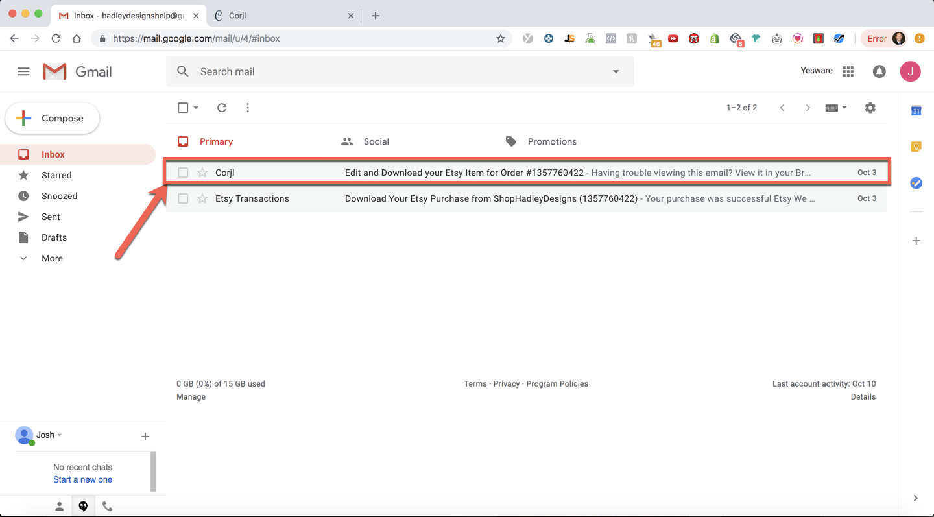The height and width of the screenshot is (517, 934).
Task: Show search options dropdown arrow
Action: (x=616, y=71)
